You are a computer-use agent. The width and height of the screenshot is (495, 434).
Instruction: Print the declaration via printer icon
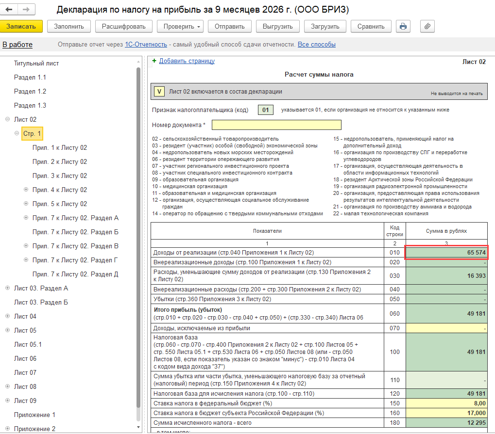(403, 27)
